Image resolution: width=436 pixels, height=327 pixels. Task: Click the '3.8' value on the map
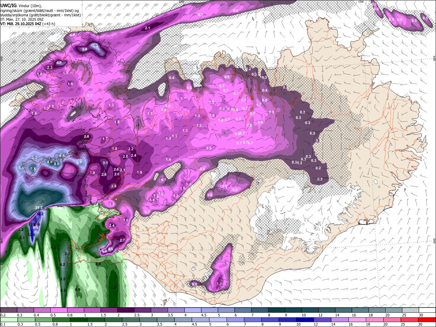pos(85,49)
